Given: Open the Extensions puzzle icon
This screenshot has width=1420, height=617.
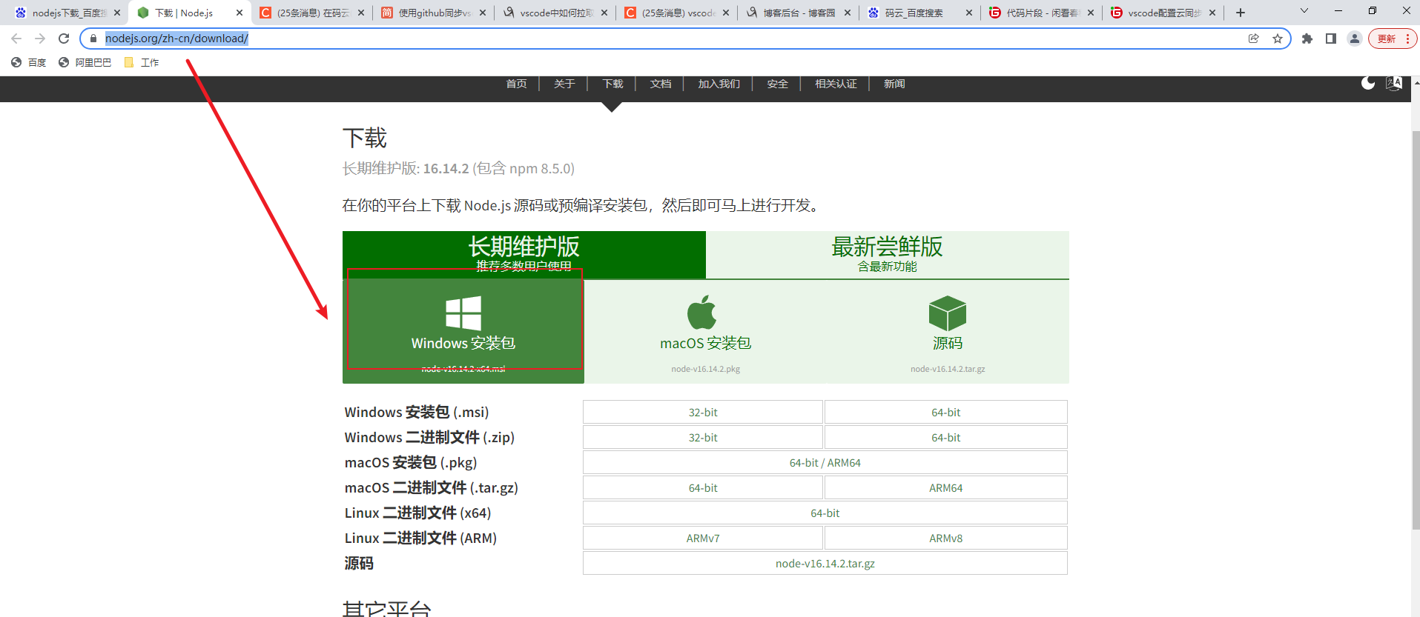Looking at the screenshot, I should tap(1307, 39).
